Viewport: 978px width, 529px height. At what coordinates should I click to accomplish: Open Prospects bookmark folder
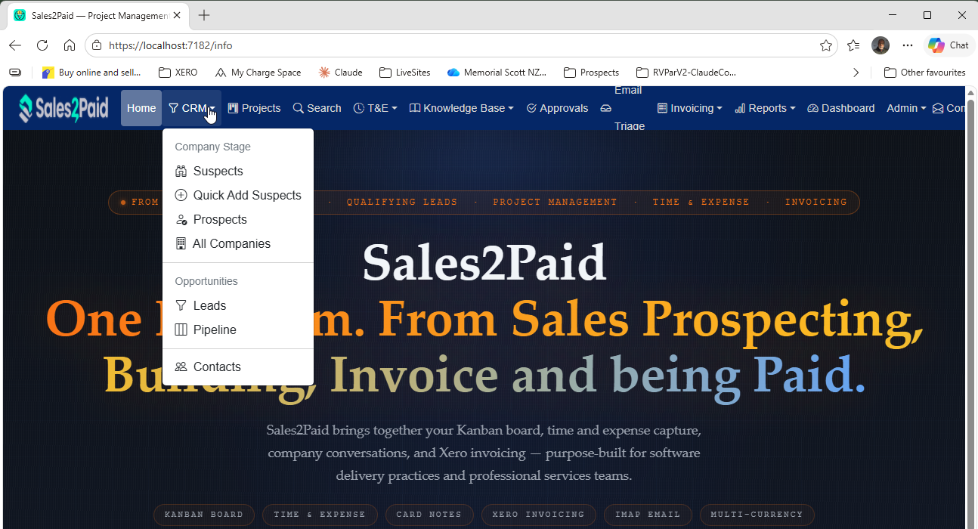[591, 73]
